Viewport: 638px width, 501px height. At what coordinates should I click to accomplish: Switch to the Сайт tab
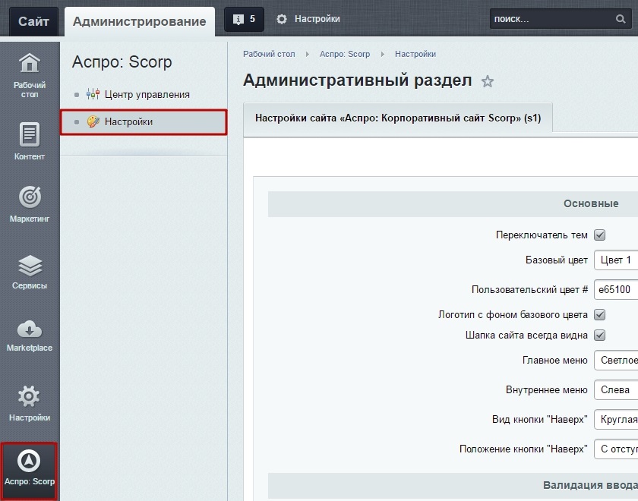33,20
